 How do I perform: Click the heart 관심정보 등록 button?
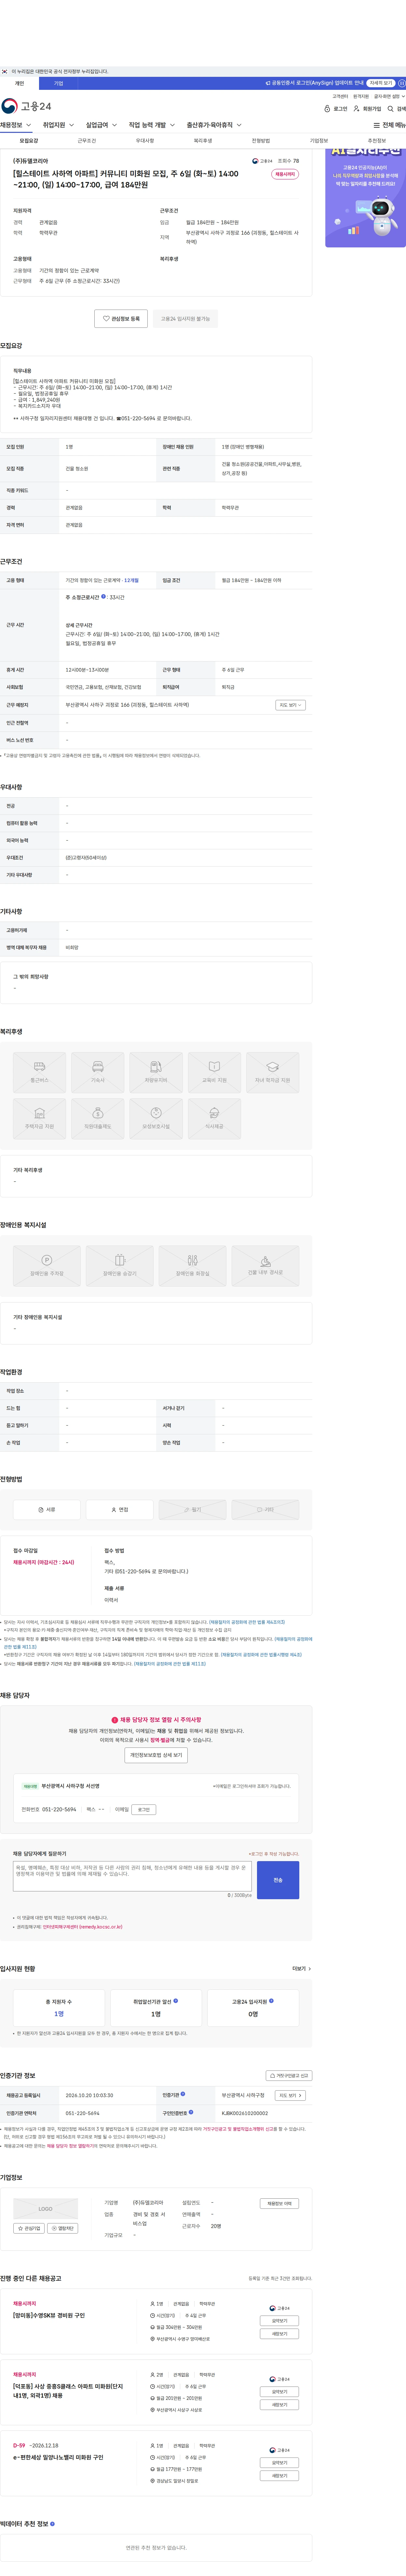coord(121,319)
